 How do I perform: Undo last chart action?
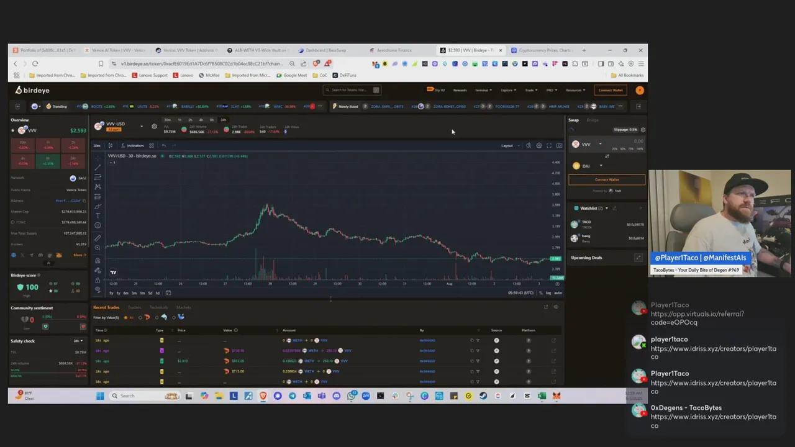pos(164,146)
